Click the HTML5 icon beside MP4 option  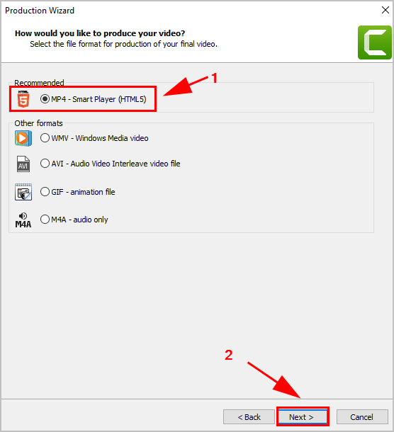(23, 99)
